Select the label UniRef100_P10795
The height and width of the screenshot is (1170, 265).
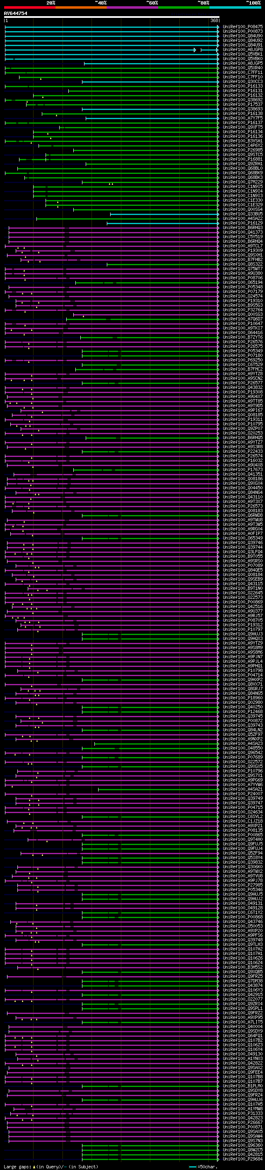242,424
